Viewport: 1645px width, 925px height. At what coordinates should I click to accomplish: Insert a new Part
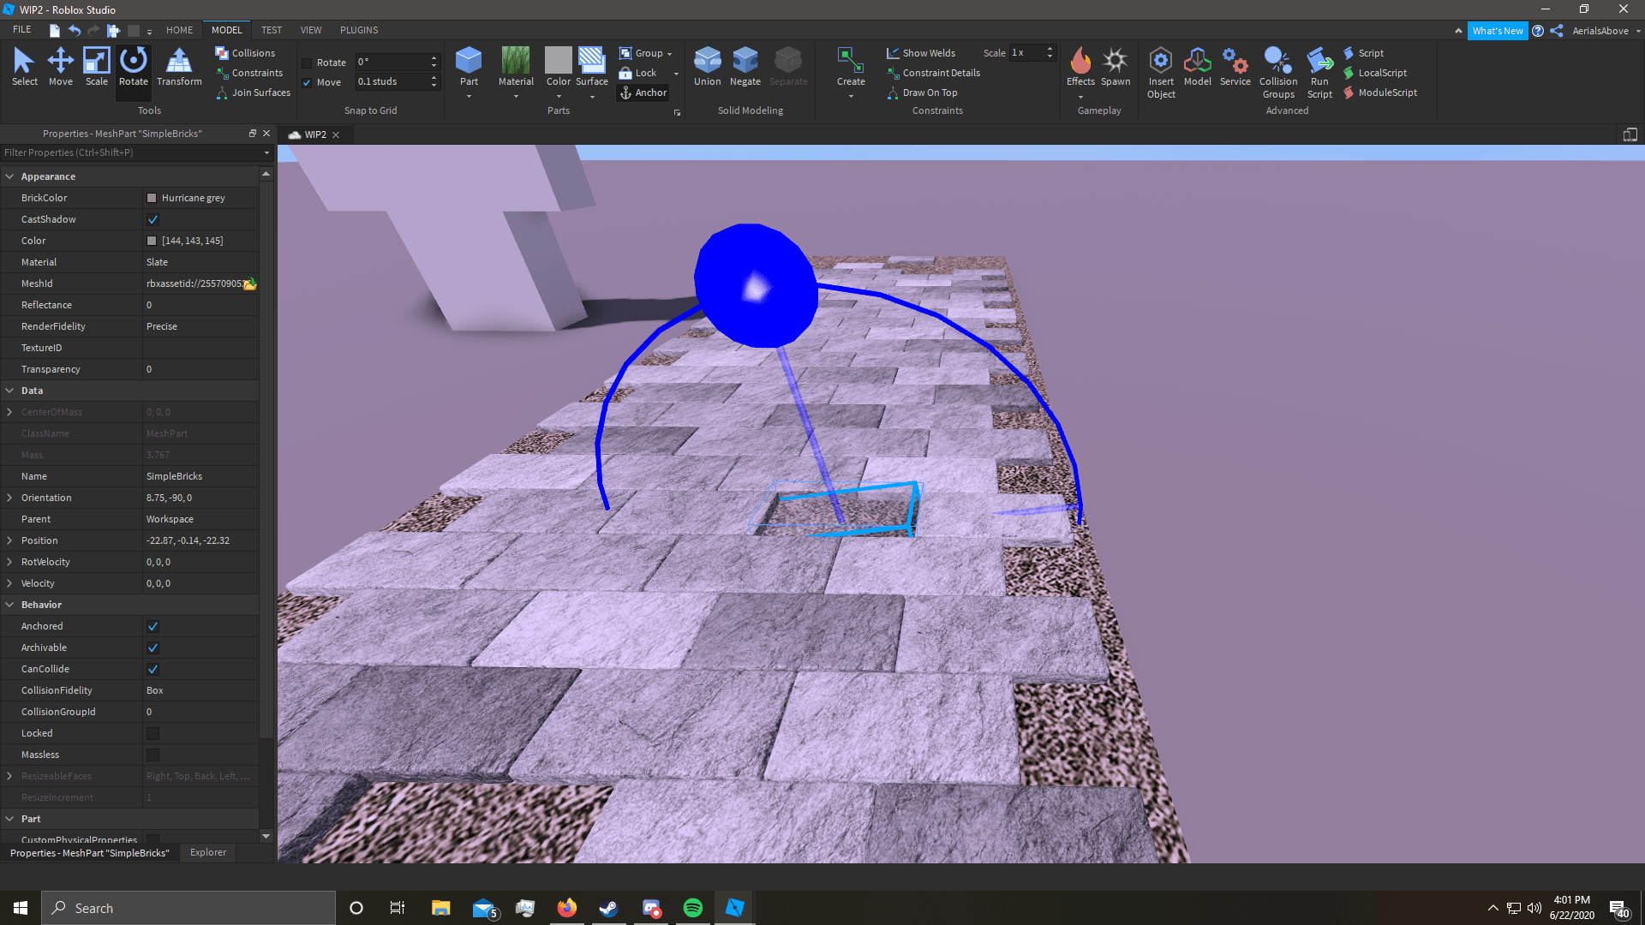(x=469, y=67)
